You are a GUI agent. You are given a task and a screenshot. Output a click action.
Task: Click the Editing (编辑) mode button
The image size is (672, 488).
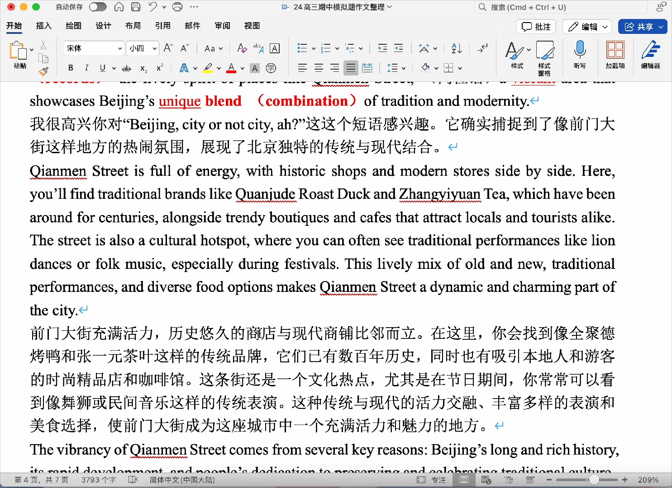point(587,27)
